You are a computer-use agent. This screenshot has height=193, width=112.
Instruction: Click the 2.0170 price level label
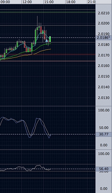click(104, 55)
